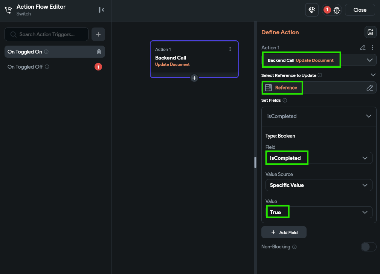Collapse Select Reference to Update section
The height and width of the screenshot is (274, 380).
tap(373, 75)
